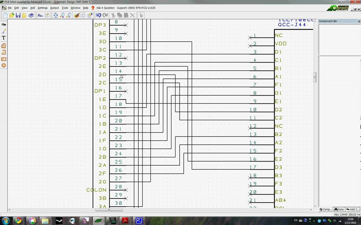
Task: Click the Zoom In magnifier icon
Action: (x=62, y=15)
